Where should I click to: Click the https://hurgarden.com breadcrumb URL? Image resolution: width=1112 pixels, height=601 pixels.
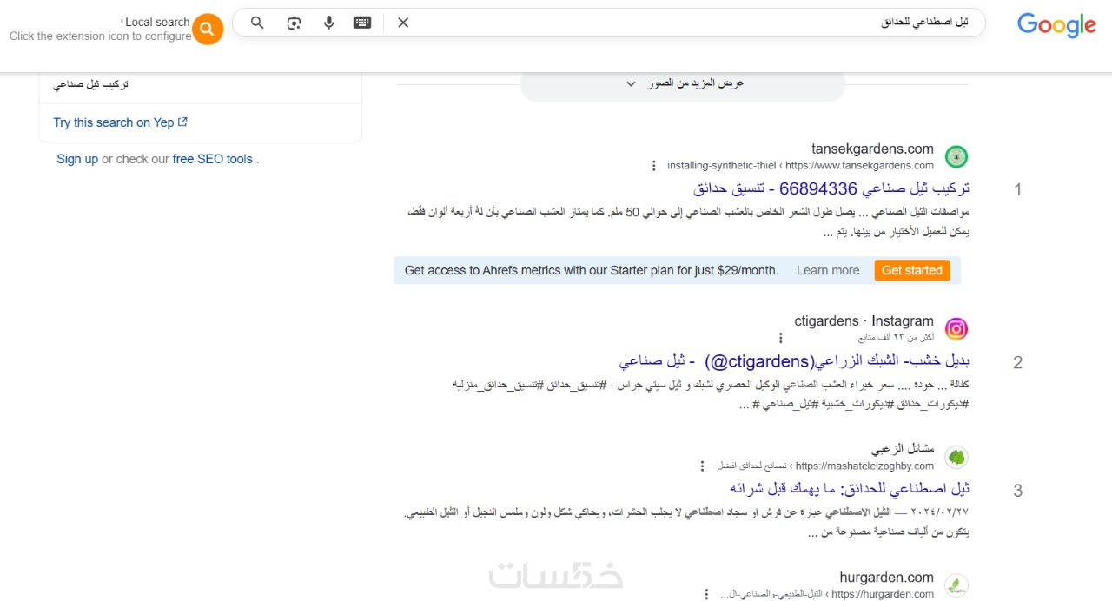[882, 594]
